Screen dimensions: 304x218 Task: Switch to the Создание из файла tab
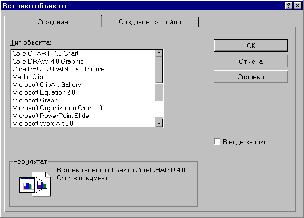pyautogui.click(x=150, y=22)
